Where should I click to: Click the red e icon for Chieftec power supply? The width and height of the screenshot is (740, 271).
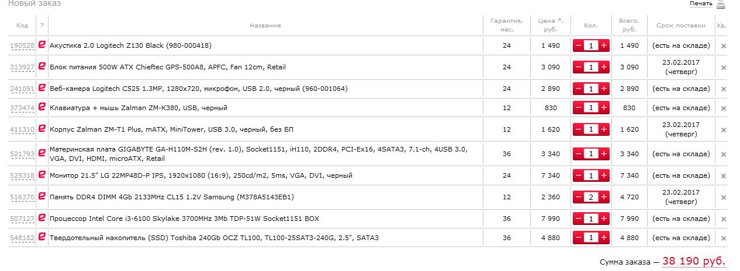(42, 66)
